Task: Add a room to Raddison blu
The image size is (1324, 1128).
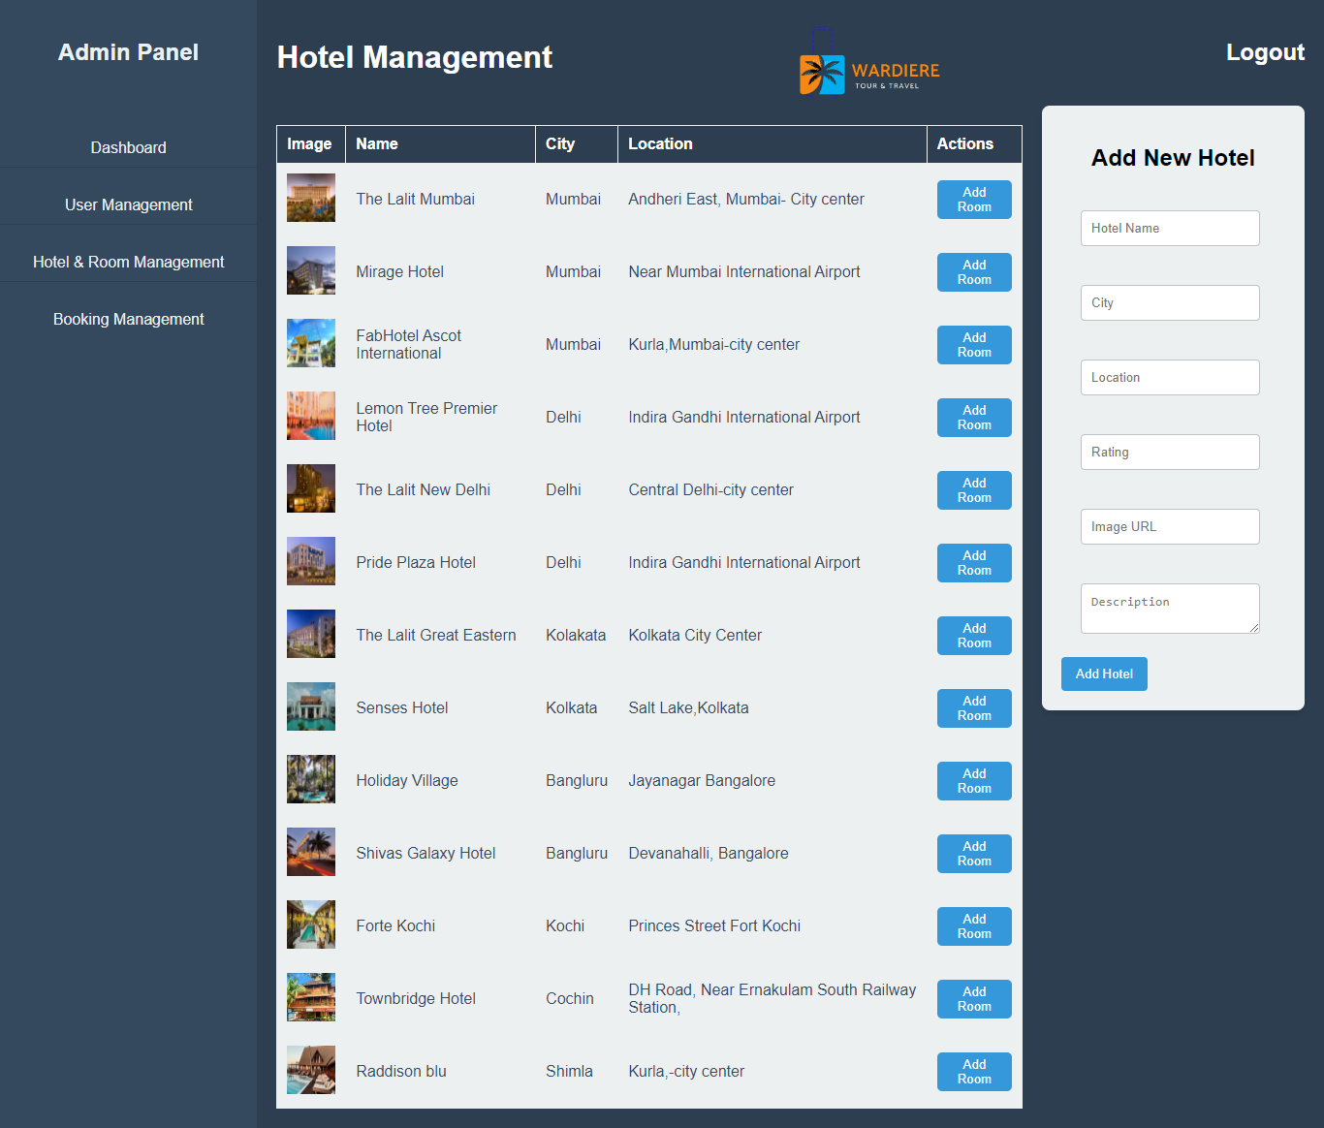Action: pos(973,1072)
